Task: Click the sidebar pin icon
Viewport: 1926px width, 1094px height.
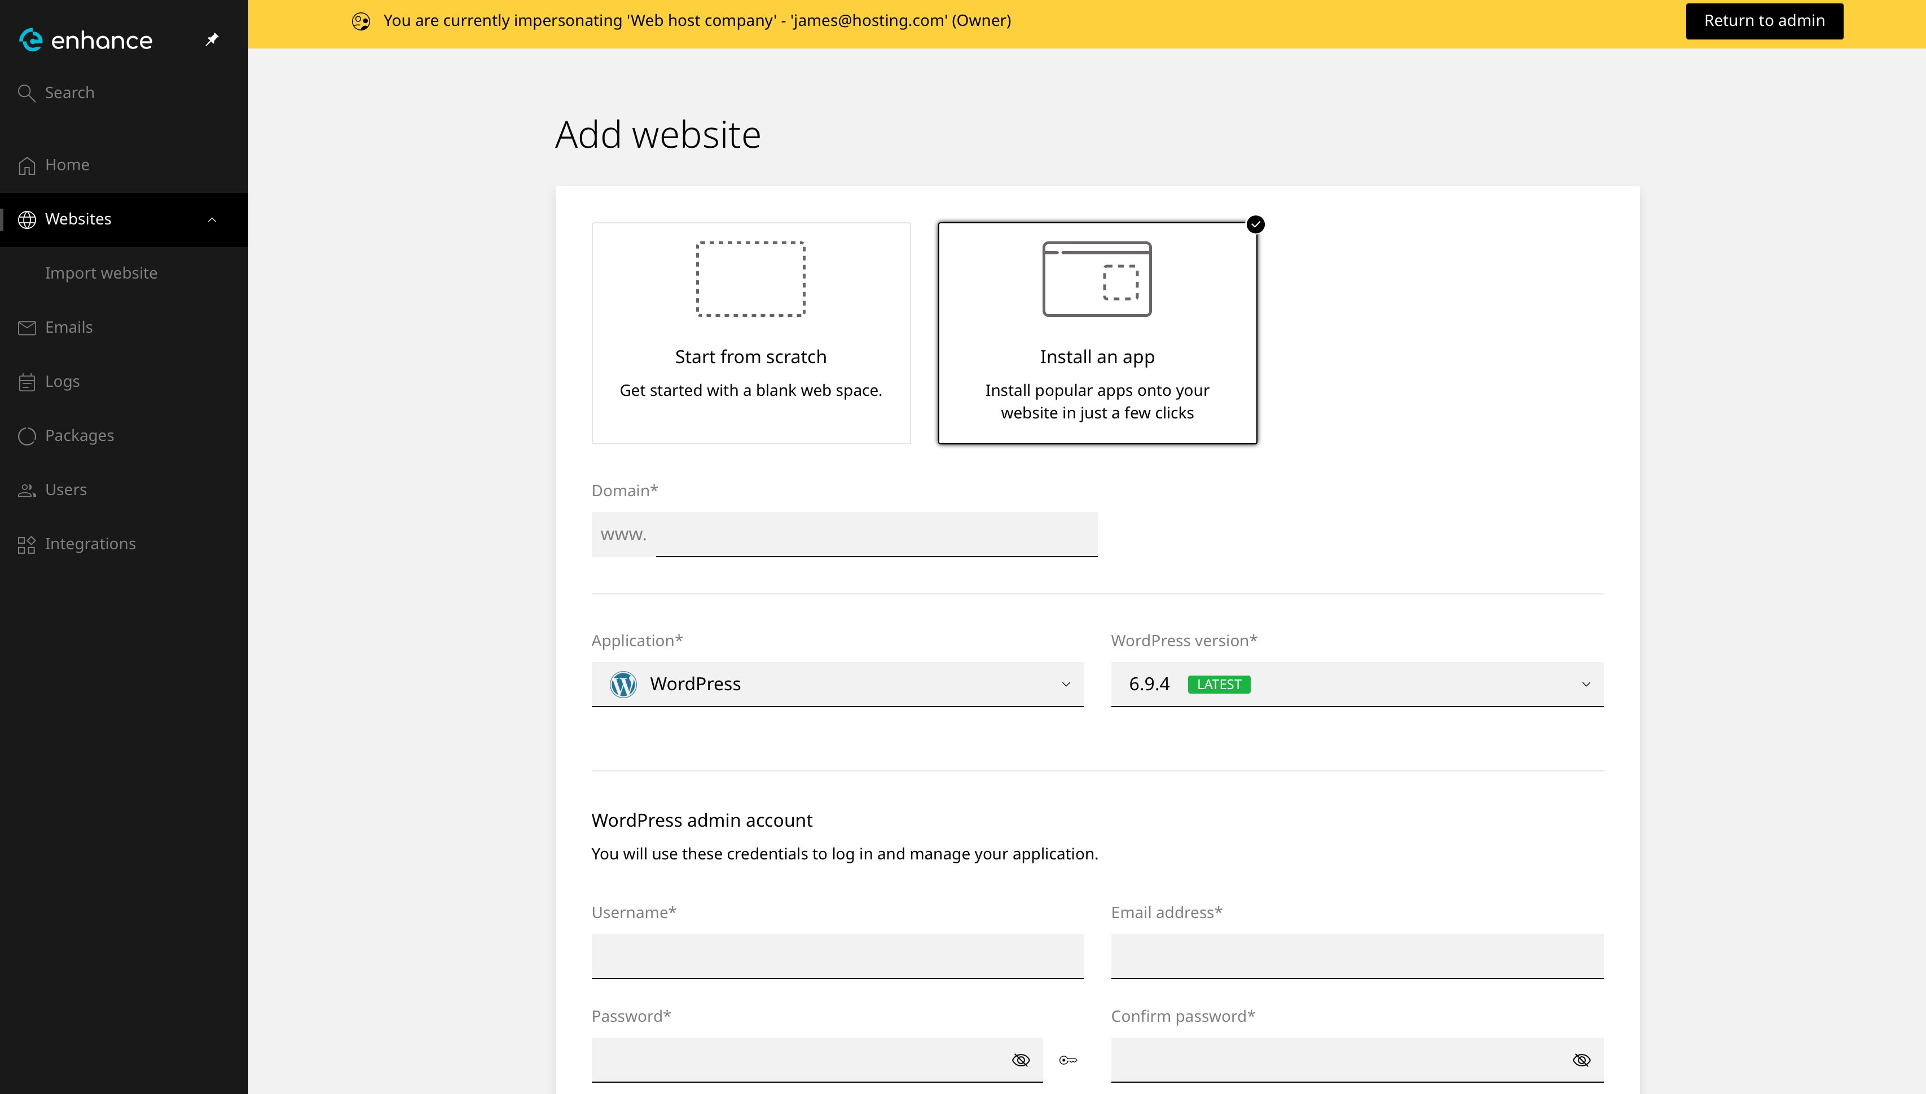Action: click(212, 39)
